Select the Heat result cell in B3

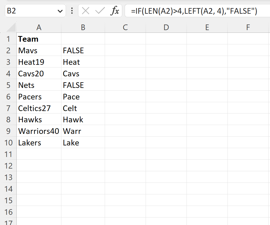click(83, 62)
